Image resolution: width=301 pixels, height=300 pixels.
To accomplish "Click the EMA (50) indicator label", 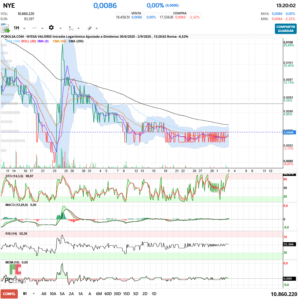I will tap(59, 41).
